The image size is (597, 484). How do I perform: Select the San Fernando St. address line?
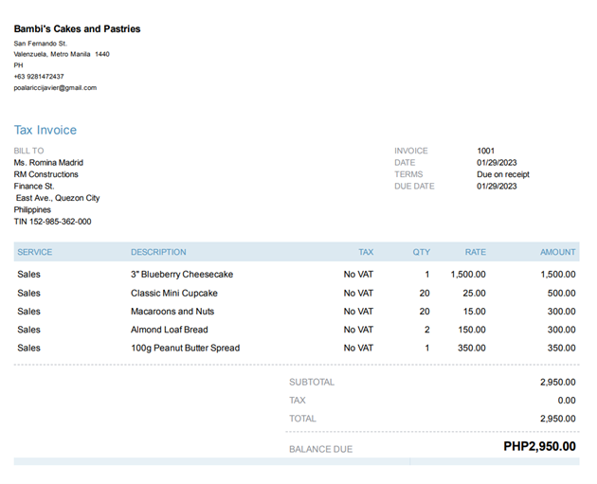(41, 44)
